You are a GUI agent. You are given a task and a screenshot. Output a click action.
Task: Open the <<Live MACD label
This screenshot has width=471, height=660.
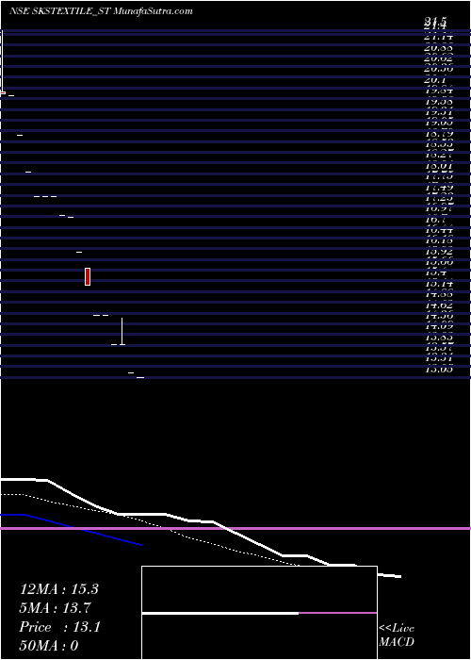pos(397,635)
